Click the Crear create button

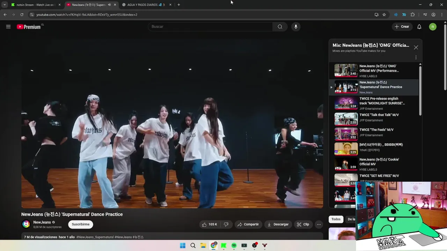tap(402, 26)
